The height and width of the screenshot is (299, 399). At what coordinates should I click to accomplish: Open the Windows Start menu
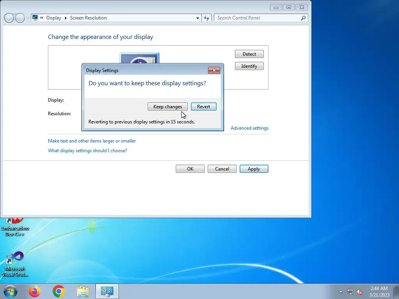point(11,291)
